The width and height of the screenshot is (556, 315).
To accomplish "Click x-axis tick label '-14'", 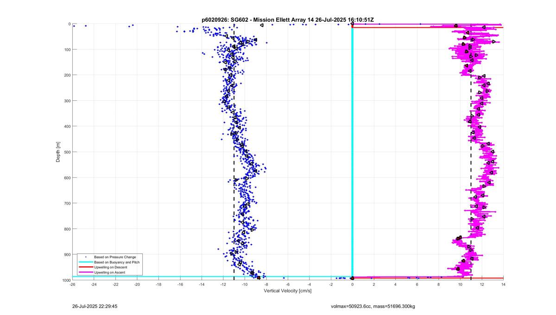I will coord(202,284).
